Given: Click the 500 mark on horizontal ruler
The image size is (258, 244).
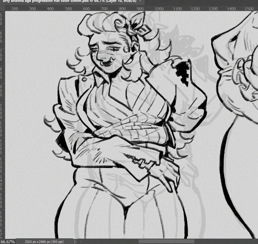Looking at the screenshot, I should tap(68, 9).
